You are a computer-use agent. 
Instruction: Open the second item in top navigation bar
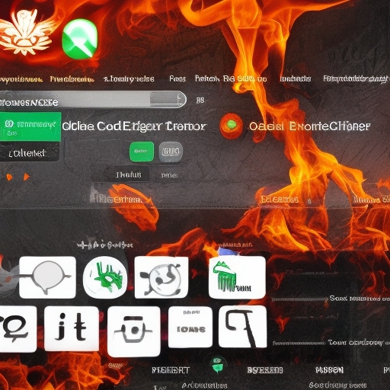(72, 79)
